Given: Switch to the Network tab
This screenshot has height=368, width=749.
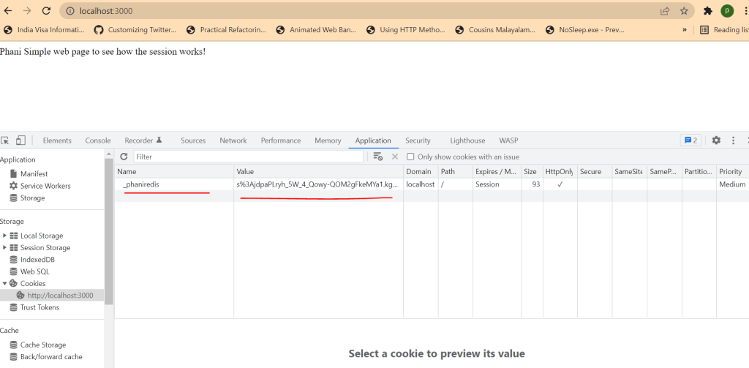Looking at the screenshot, I should [233, 140].
